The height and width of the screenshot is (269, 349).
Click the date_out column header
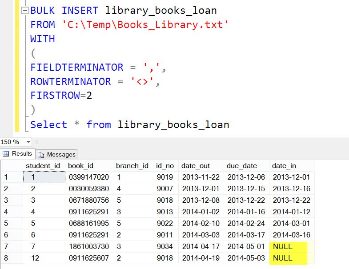[201, 166]
